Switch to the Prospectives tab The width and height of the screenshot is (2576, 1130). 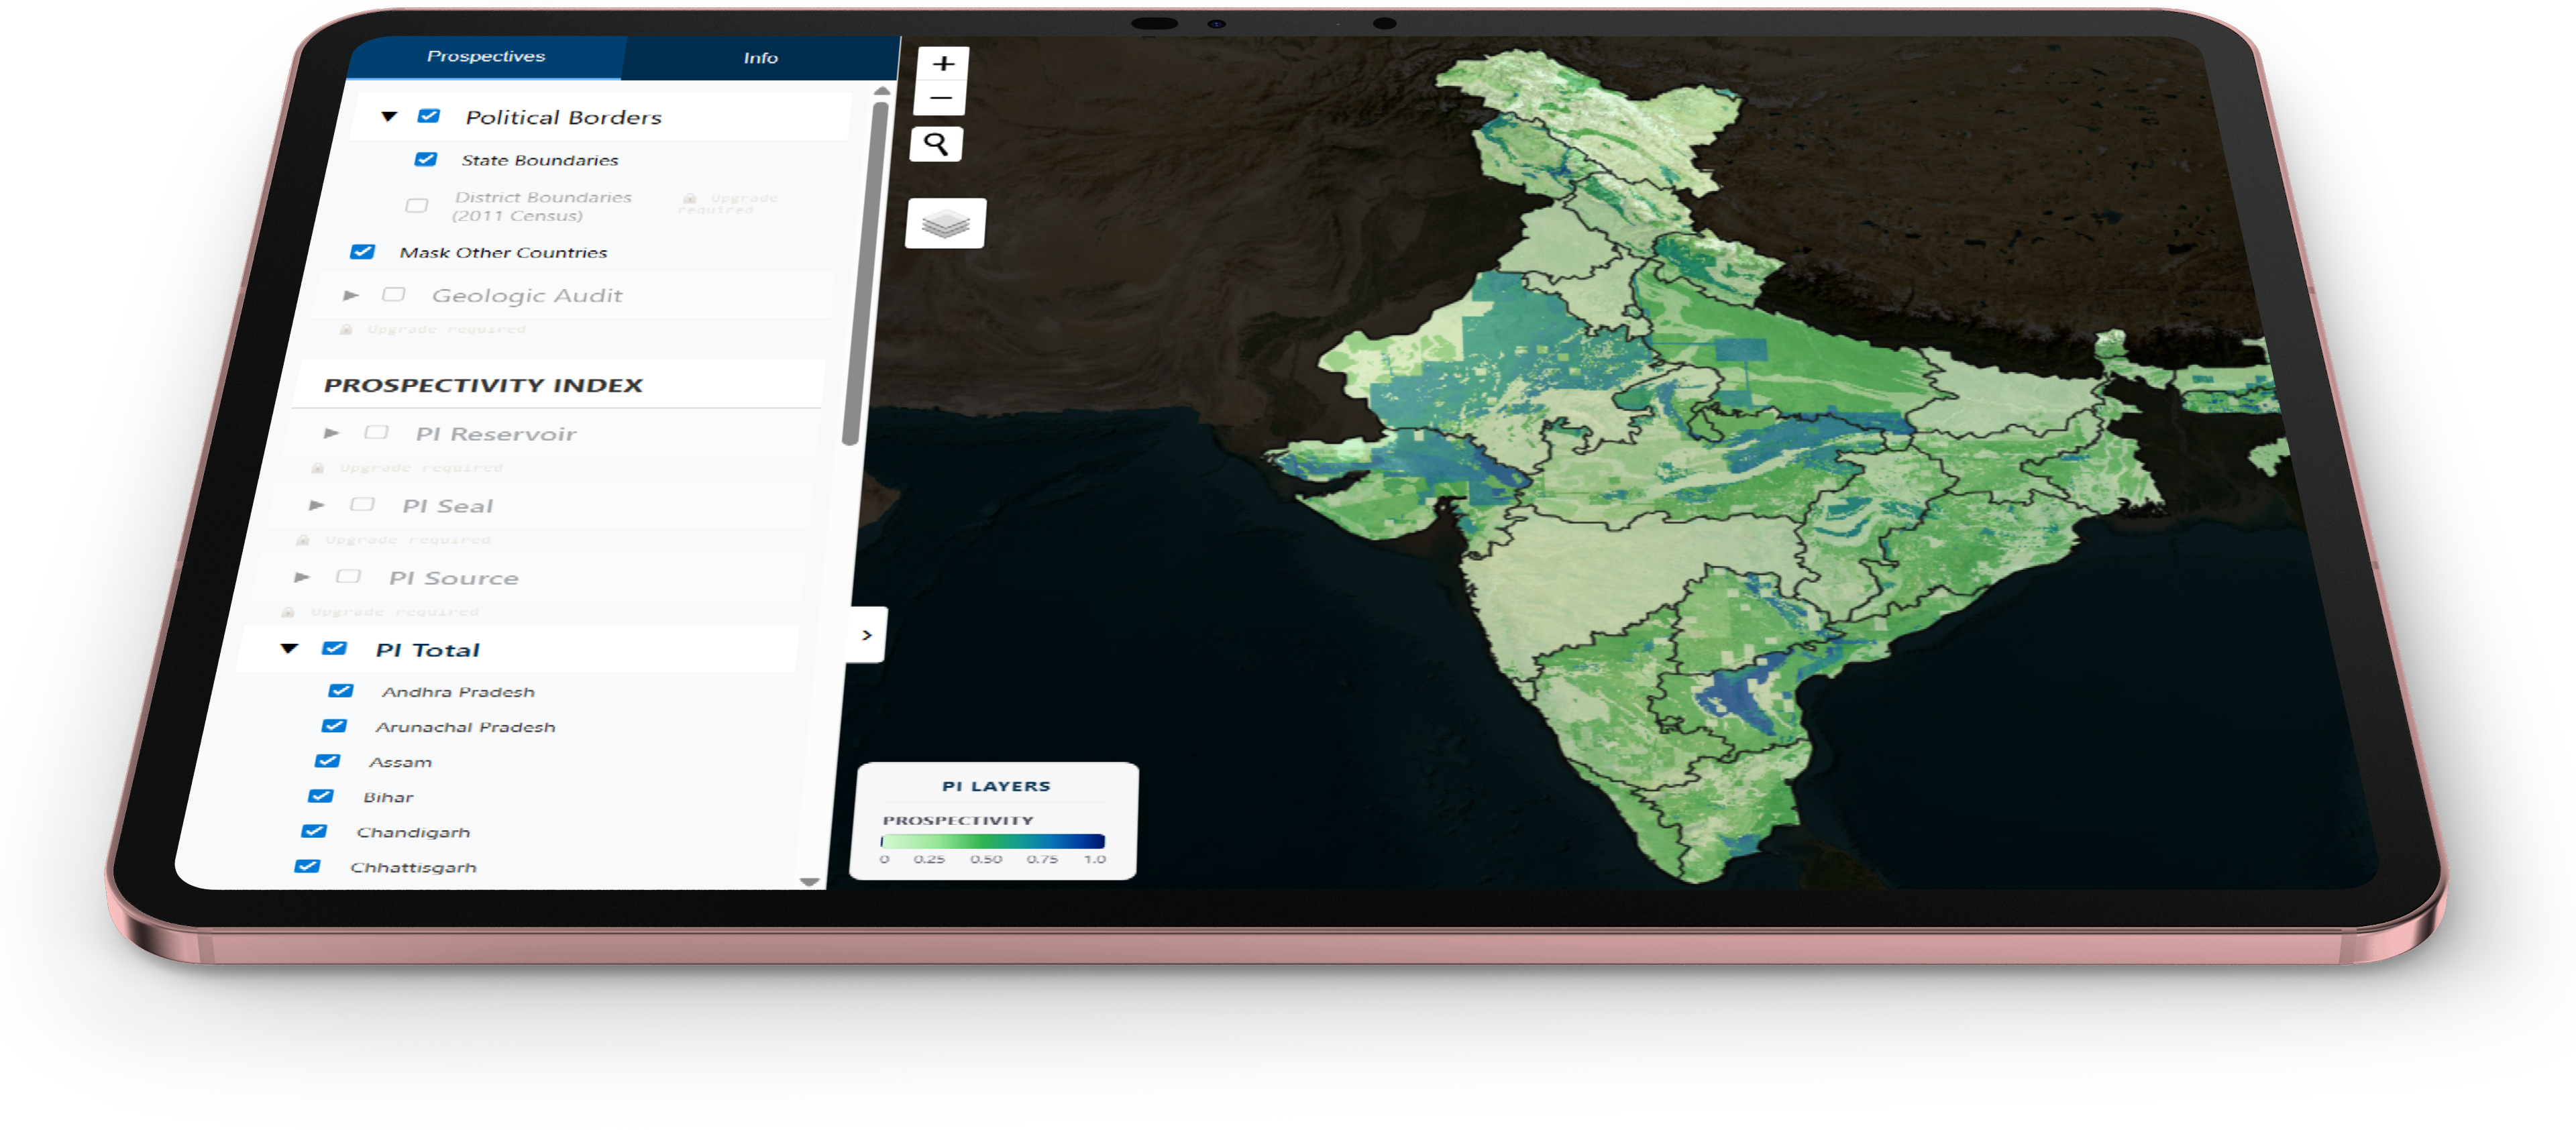coord(486,56)
